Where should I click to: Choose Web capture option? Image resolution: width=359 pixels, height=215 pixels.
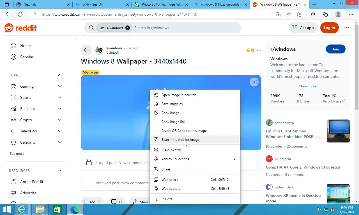[195, 189]
